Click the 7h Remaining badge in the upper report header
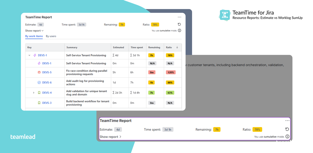The width and height of the screenshot is (313, 153). coord(122,25)
